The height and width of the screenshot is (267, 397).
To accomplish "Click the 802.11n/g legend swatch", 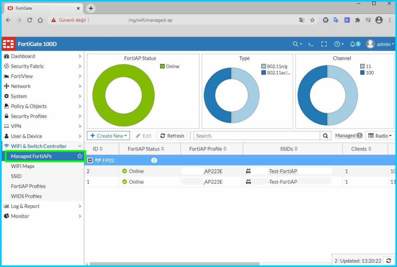I will point(264,66).
